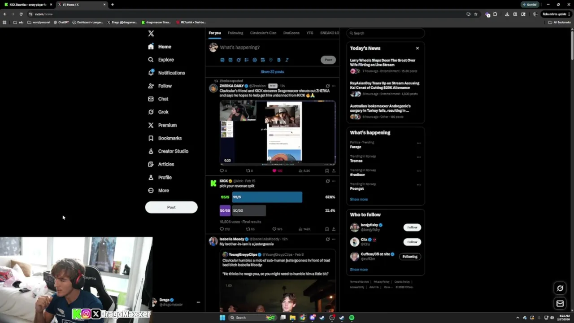Image resolution: width=574 pixels, height=323 pixels.
Task: Click the X logo in sidebar
Action: coord(151,34)
